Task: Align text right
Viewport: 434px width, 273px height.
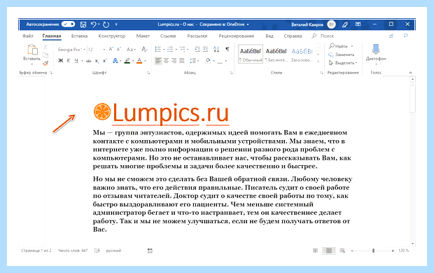Action: (x=174, y=61)
